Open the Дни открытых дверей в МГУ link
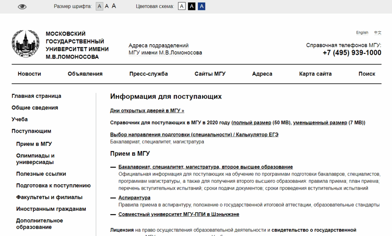The width and height of the screenshot is (392, 236). [x=147, y=111]
